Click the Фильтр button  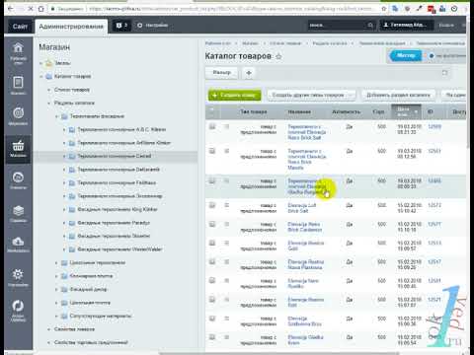[x=221, y=73]
